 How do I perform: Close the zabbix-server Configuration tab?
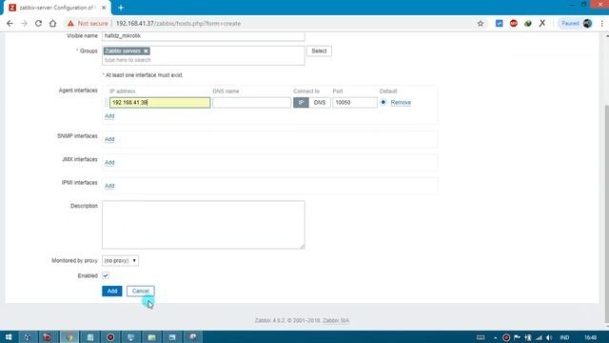tap(104, 8)
